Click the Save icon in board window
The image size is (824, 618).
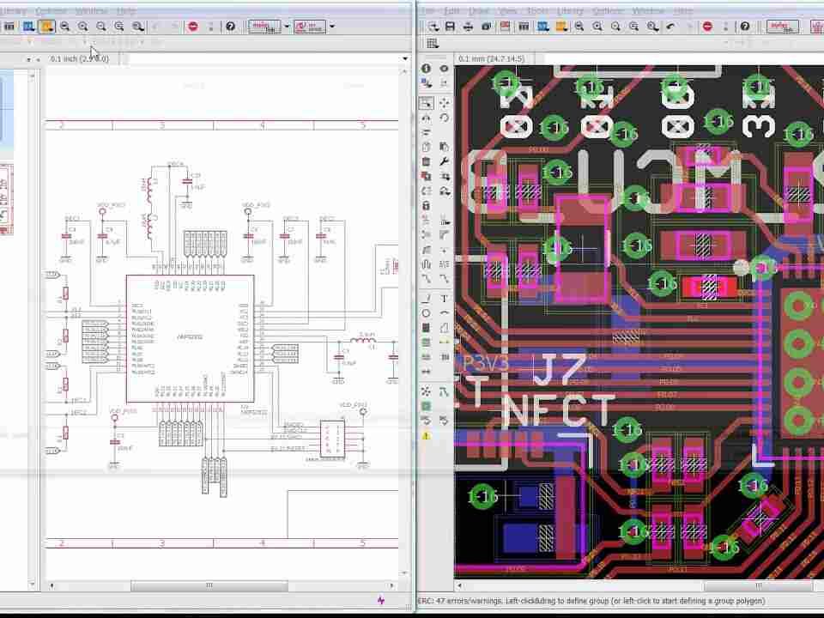point(450,27)
